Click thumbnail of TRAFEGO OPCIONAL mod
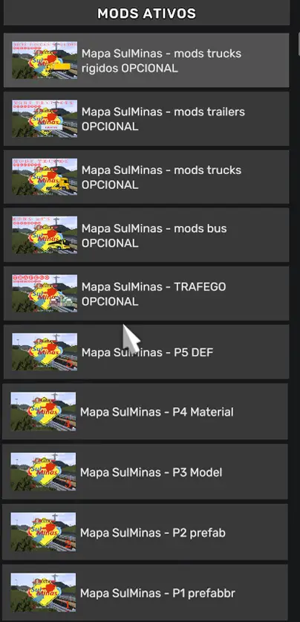 45,294
